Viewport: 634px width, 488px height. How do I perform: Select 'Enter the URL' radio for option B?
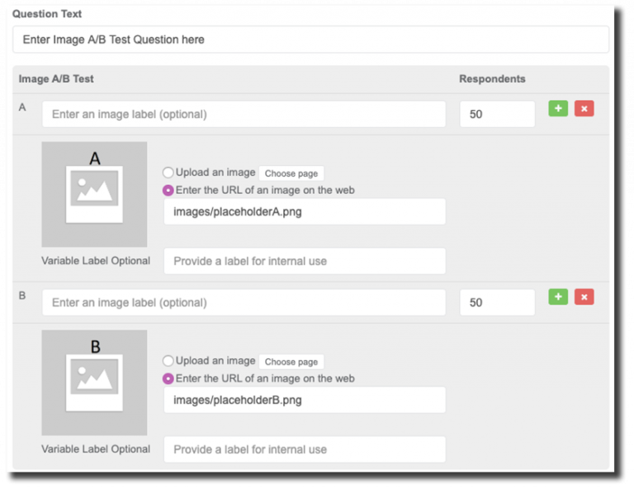click(168, 378)
